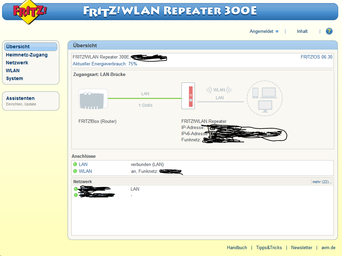Image resolution: width=342 pixels, height=256 pixels.
Task: Click the IPv6-Adresse label
Action: tap(194, 134)
